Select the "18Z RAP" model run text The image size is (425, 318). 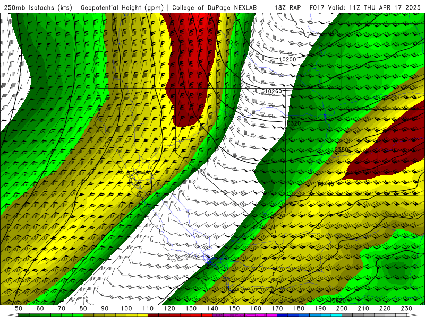[288, 7]
